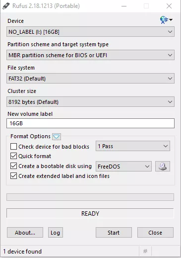The height and width of the screenshot is (258, 181).
Task: Click the 1 device found status text
Action: point(22,252)
